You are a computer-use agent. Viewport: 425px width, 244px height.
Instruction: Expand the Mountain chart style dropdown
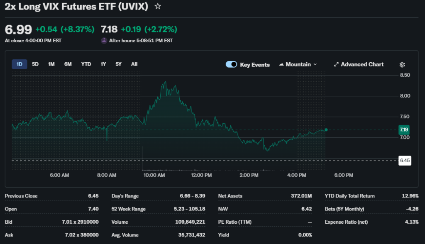(x=315, y=65)
